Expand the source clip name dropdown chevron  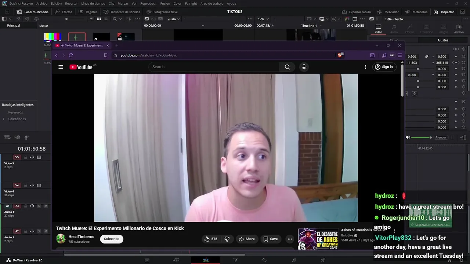(x=203, y=26)
